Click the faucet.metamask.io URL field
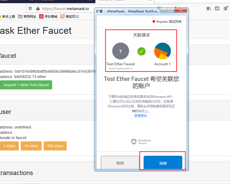 coord(66,9)
